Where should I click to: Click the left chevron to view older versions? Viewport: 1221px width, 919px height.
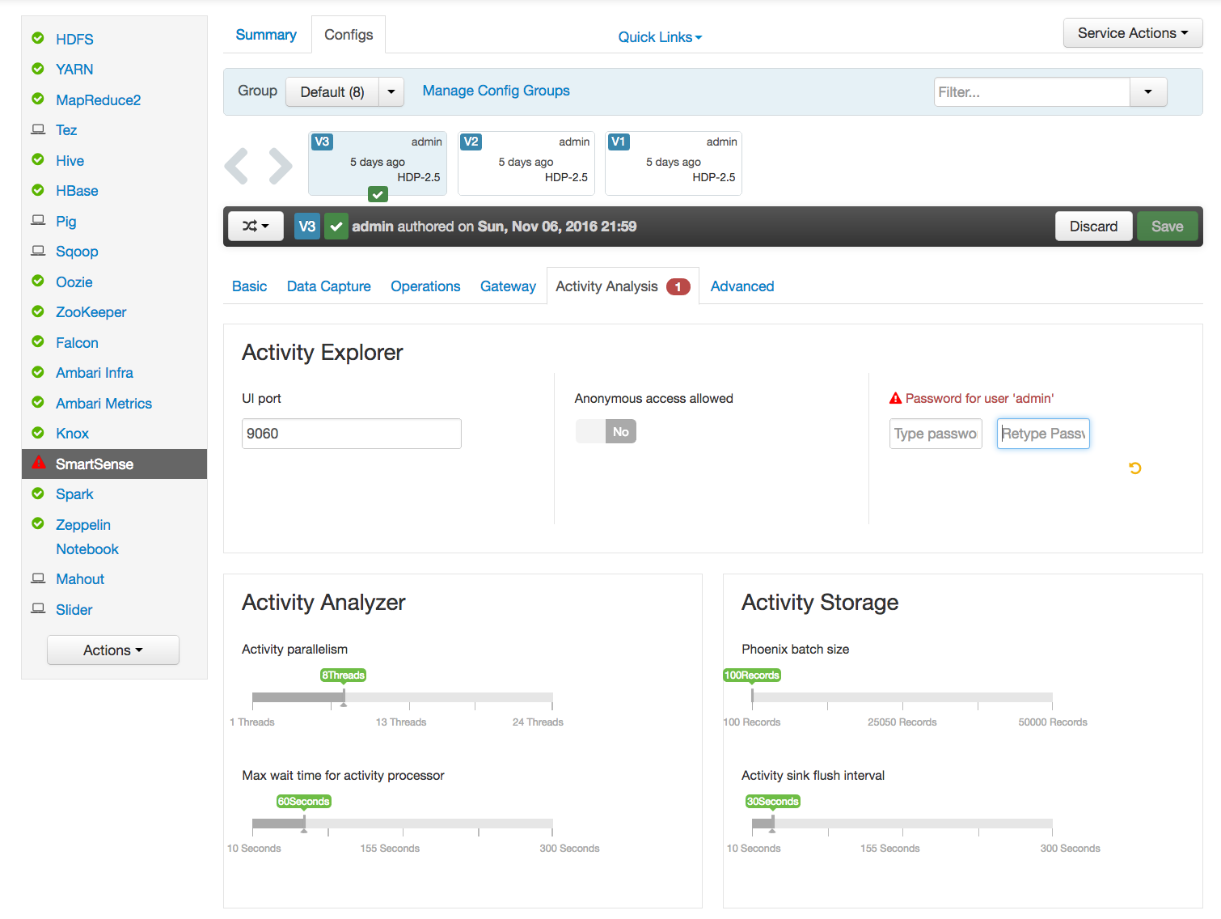236,166
